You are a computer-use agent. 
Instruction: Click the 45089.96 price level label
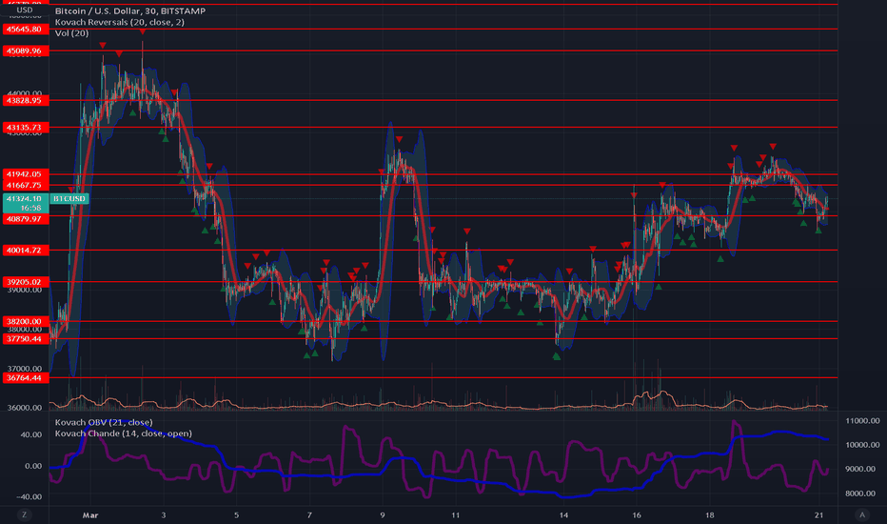(x=24, y=51)
